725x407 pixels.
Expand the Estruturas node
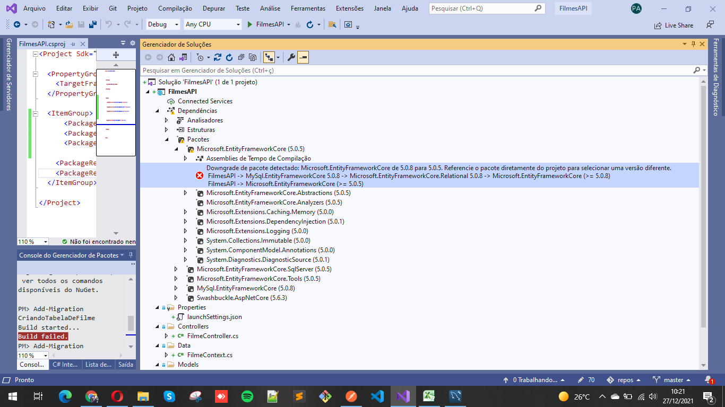click(167, 130)
